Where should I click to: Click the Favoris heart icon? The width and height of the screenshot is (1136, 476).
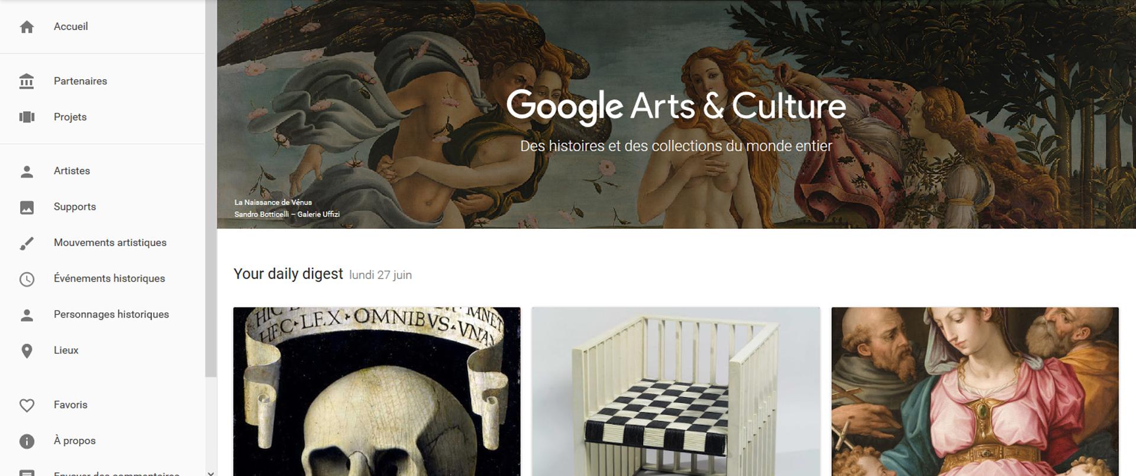27,406
